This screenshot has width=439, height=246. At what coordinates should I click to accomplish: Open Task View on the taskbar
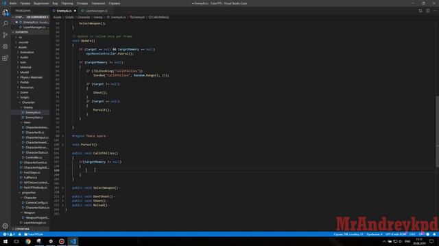tap(16, 241)
